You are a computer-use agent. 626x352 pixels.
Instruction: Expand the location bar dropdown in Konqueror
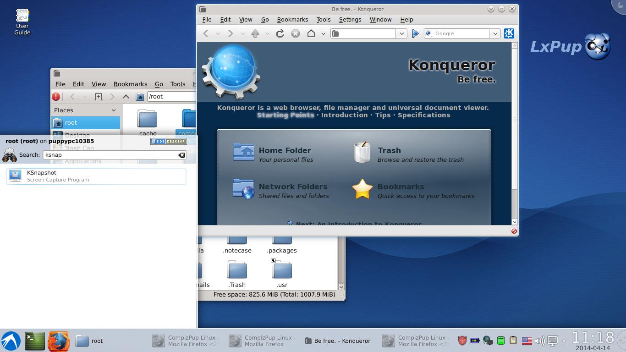pyautogui.click(x=401, y=33)
